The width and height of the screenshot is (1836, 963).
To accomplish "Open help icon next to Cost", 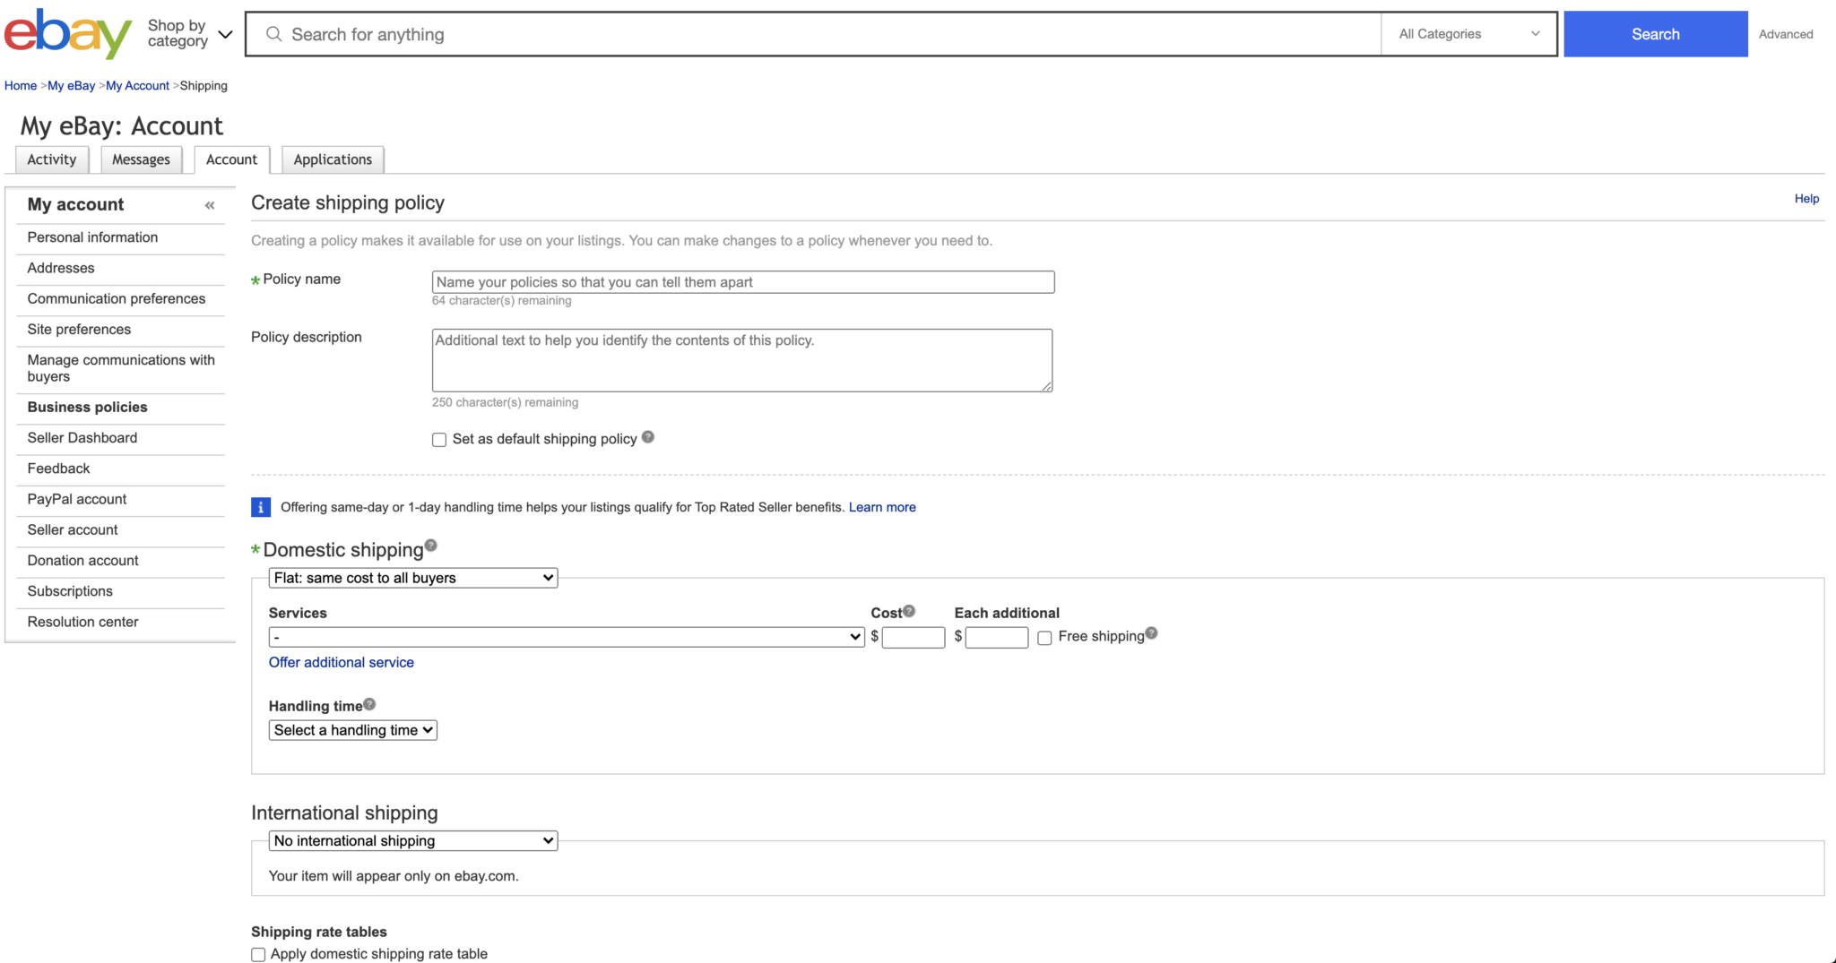I will tap(909, 611).
